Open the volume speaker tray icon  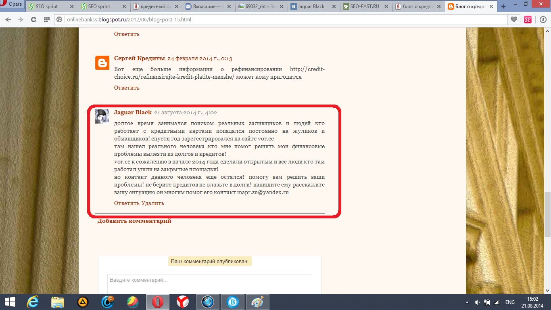pos(478,302)
